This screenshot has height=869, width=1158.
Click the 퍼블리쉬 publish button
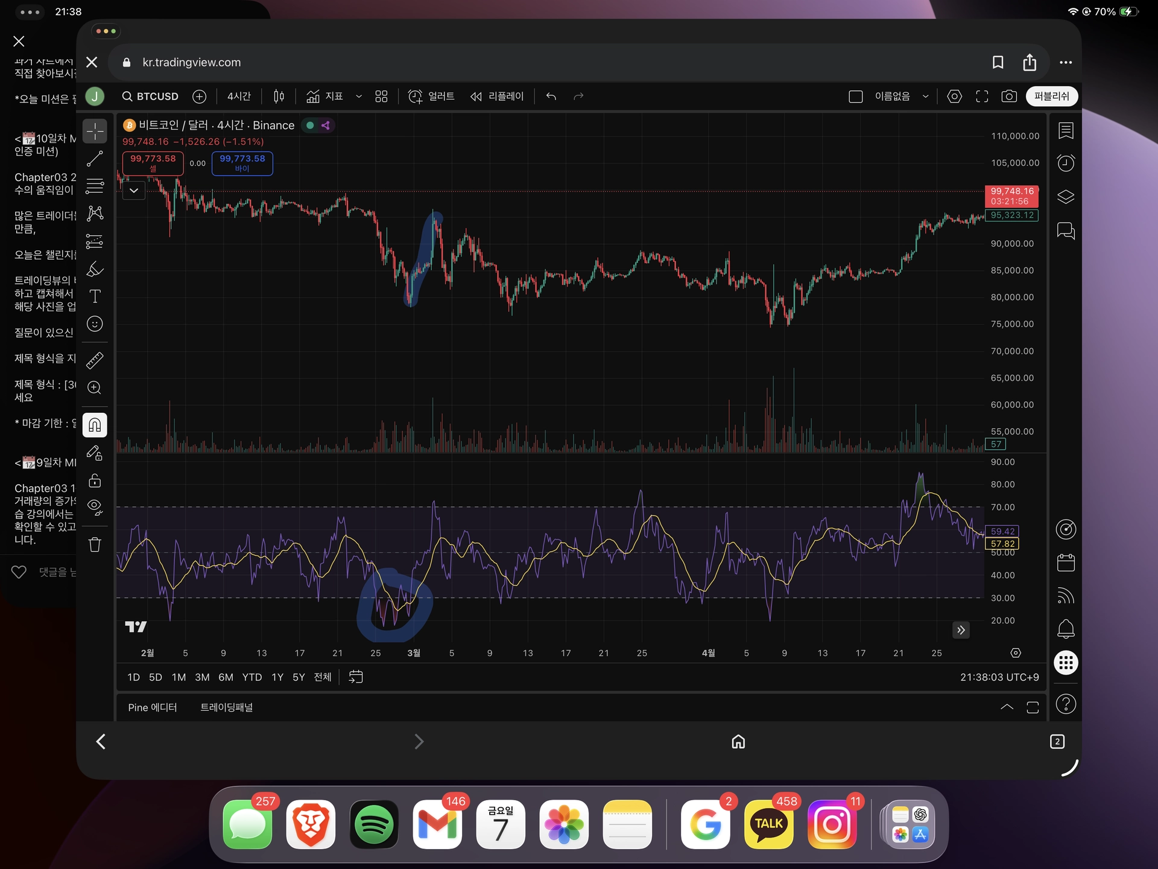point(1051,97)
